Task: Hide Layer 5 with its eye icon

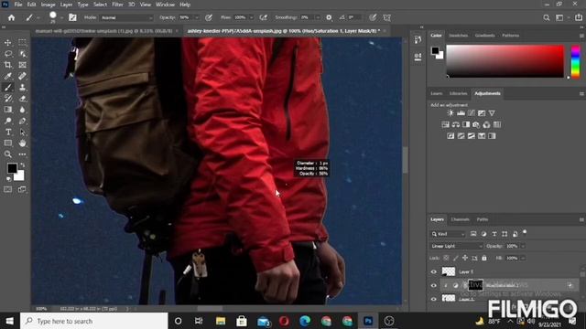Action: 433,272
